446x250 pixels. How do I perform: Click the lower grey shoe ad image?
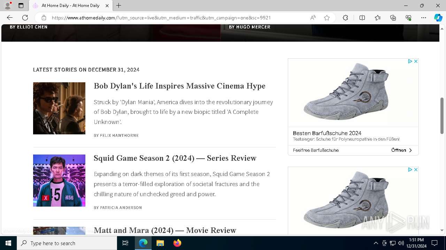[x=353, y=201]
